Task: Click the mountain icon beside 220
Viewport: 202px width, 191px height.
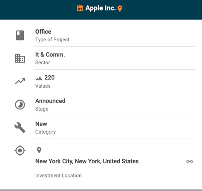Action: tap(39, 78)
